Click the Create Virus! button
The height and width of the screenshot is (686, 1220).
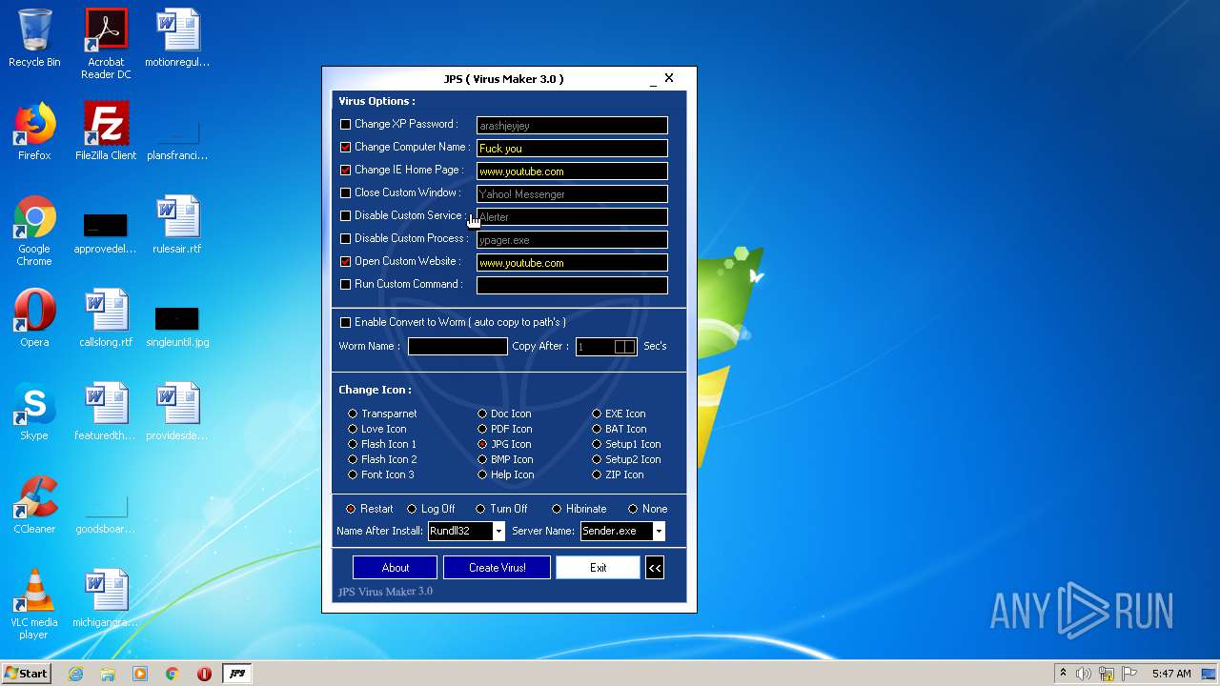pos(498,568)
